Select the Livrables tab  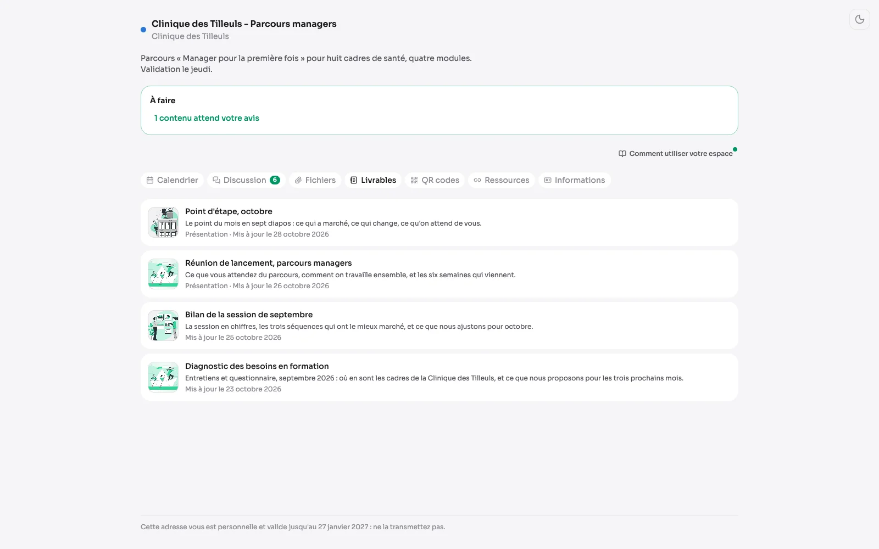[x=373, y=180]
